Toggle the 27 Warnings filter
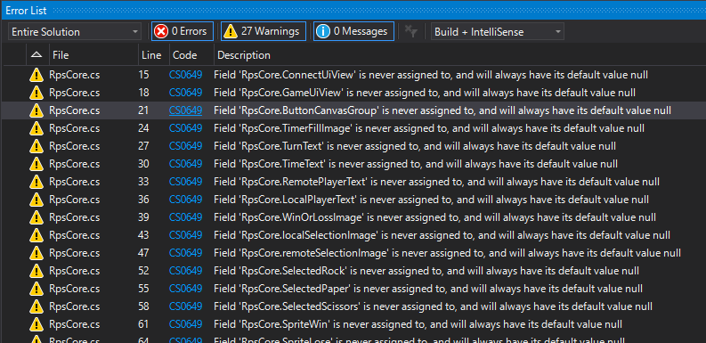The width and height of the screenshot is (706, 343). 264,31
